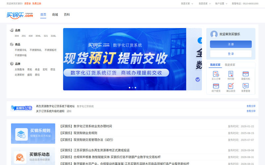265x165 pixels.
Task: Switch to the 我是买家 panel tab
Action: click(x=215, y=65)
